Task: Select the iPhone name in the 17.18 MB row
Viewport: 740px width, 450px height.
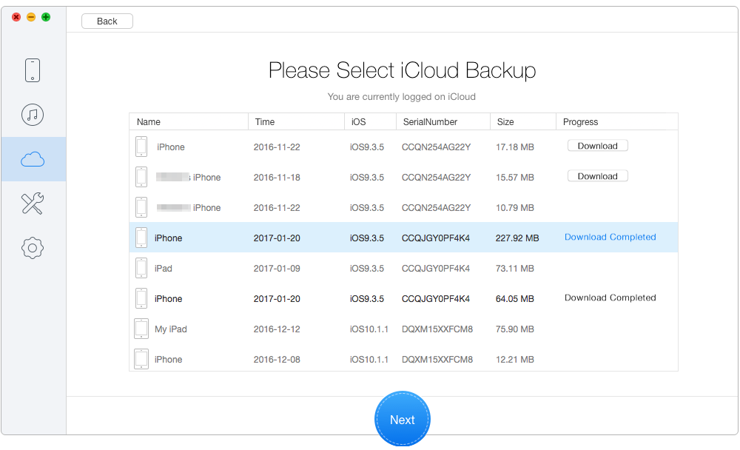Action: pos(171,147)
